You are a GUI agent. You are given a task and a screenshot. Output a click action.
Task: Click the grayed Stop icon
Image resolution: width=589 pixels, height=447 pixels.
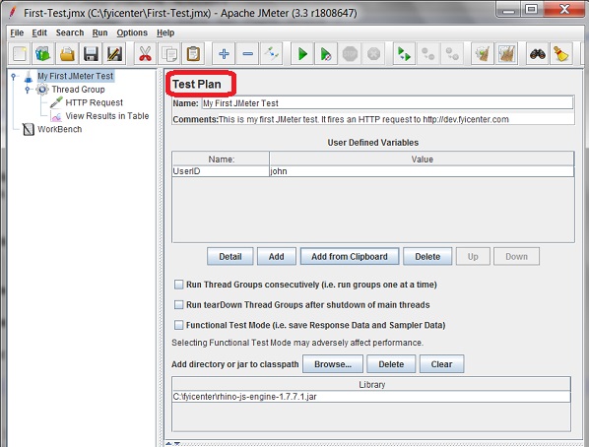[x=350, y=54]
